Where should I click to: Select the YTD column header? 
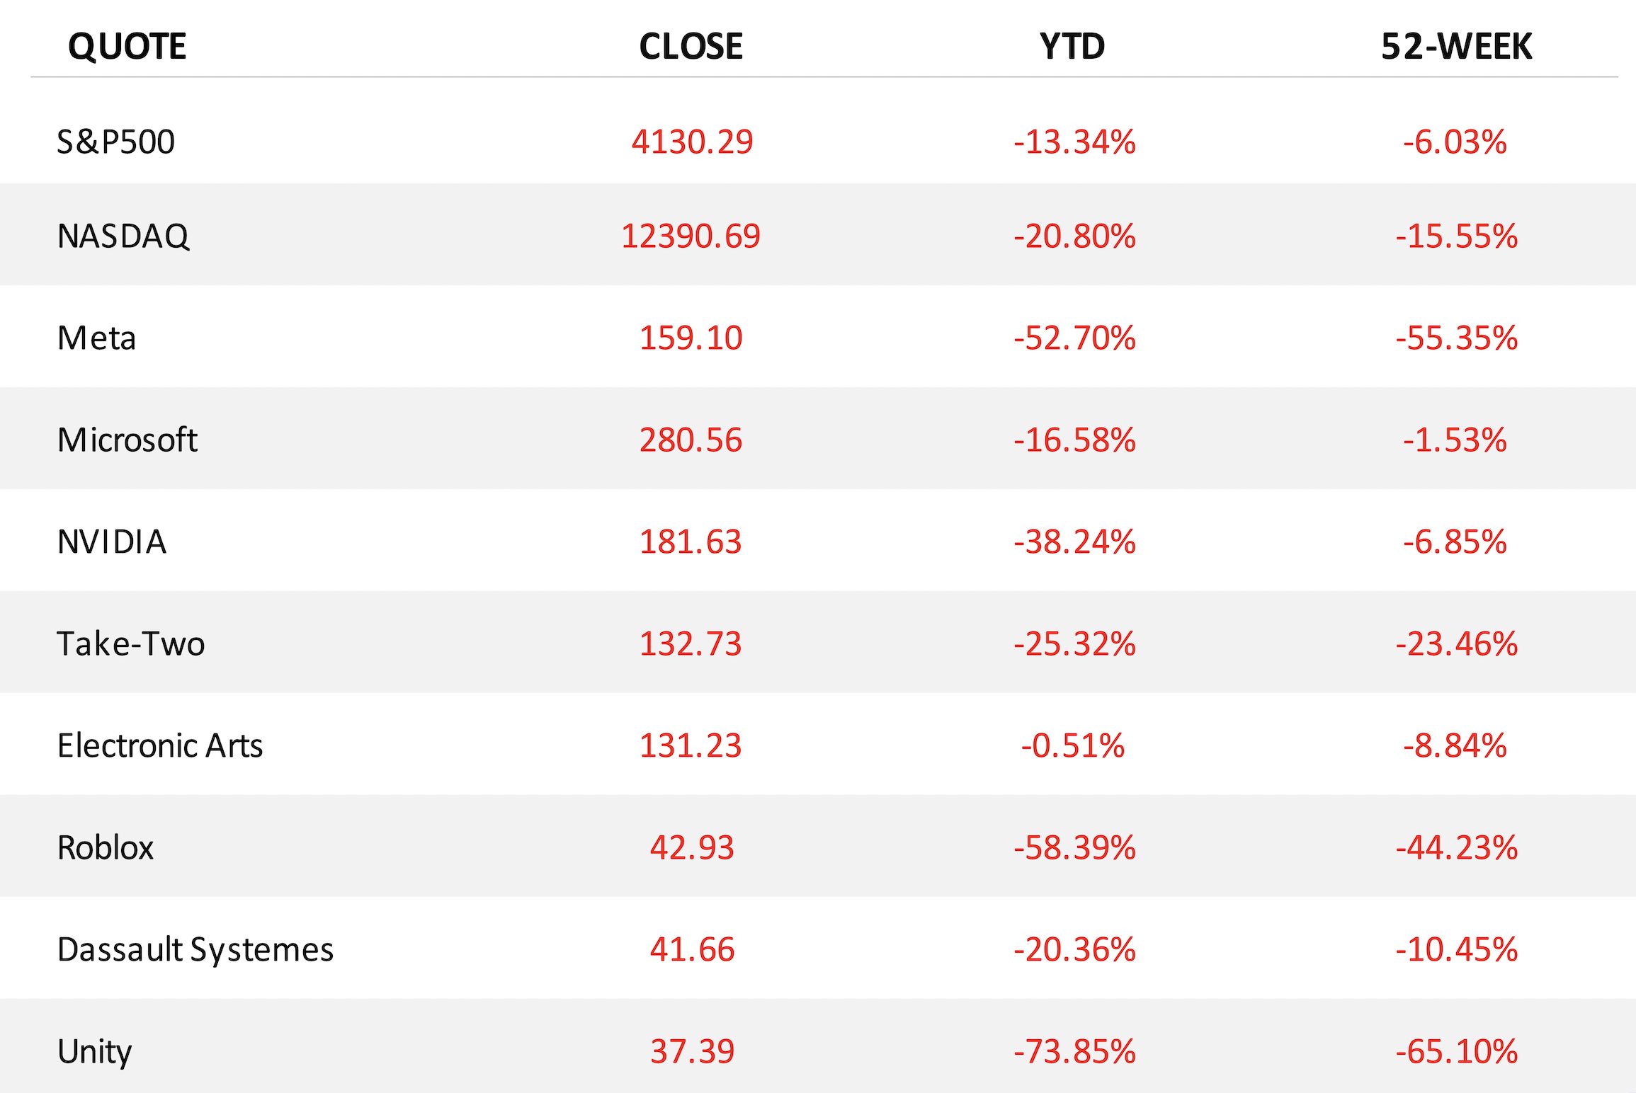click(x=1072, y=47)
